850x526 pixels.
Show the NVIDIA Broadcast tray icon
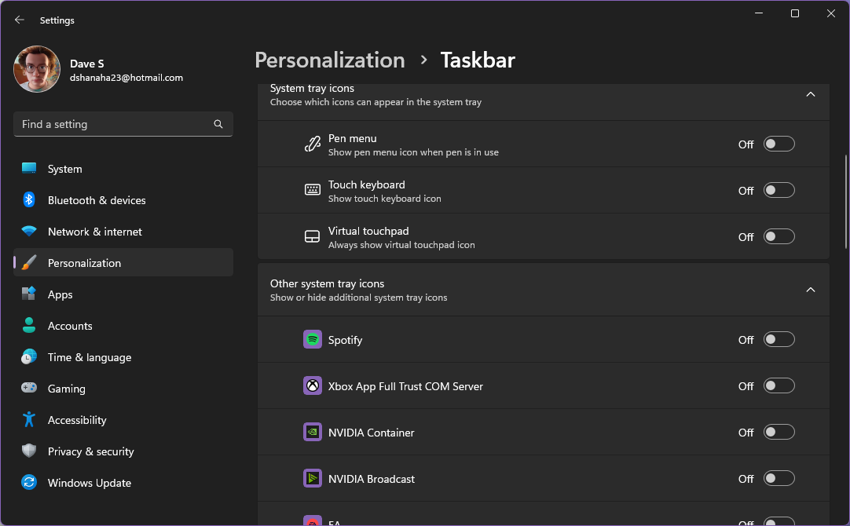779,478
